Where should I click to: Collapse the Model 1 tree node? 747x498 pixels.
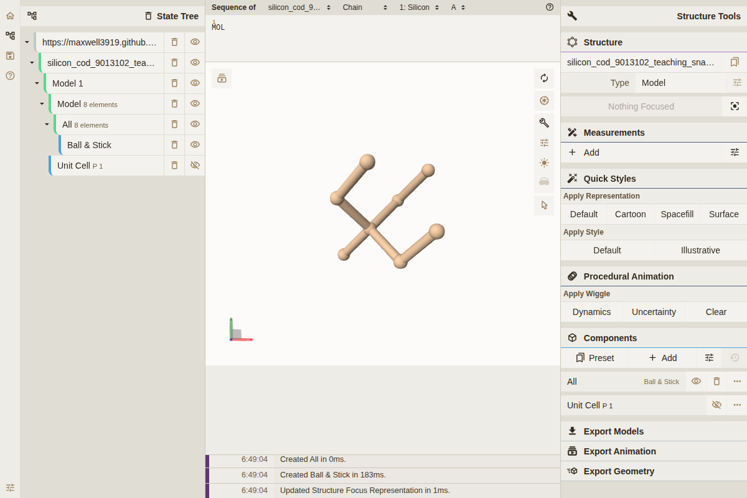point(37,83)
